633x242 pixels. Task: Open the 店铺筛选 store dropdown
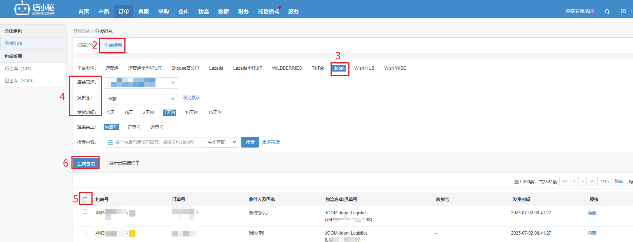(141, 83)
